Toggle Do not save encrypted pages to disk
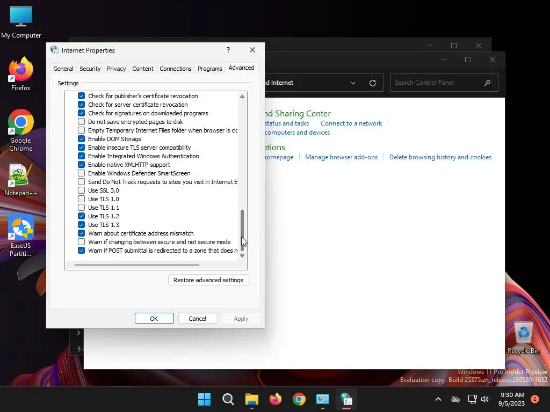 coord(82,122)
